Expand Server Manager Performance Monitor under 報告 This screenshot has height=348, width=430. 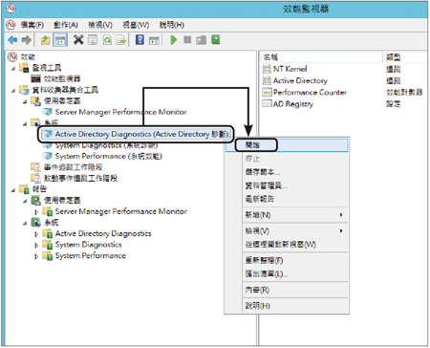point(36,212)
